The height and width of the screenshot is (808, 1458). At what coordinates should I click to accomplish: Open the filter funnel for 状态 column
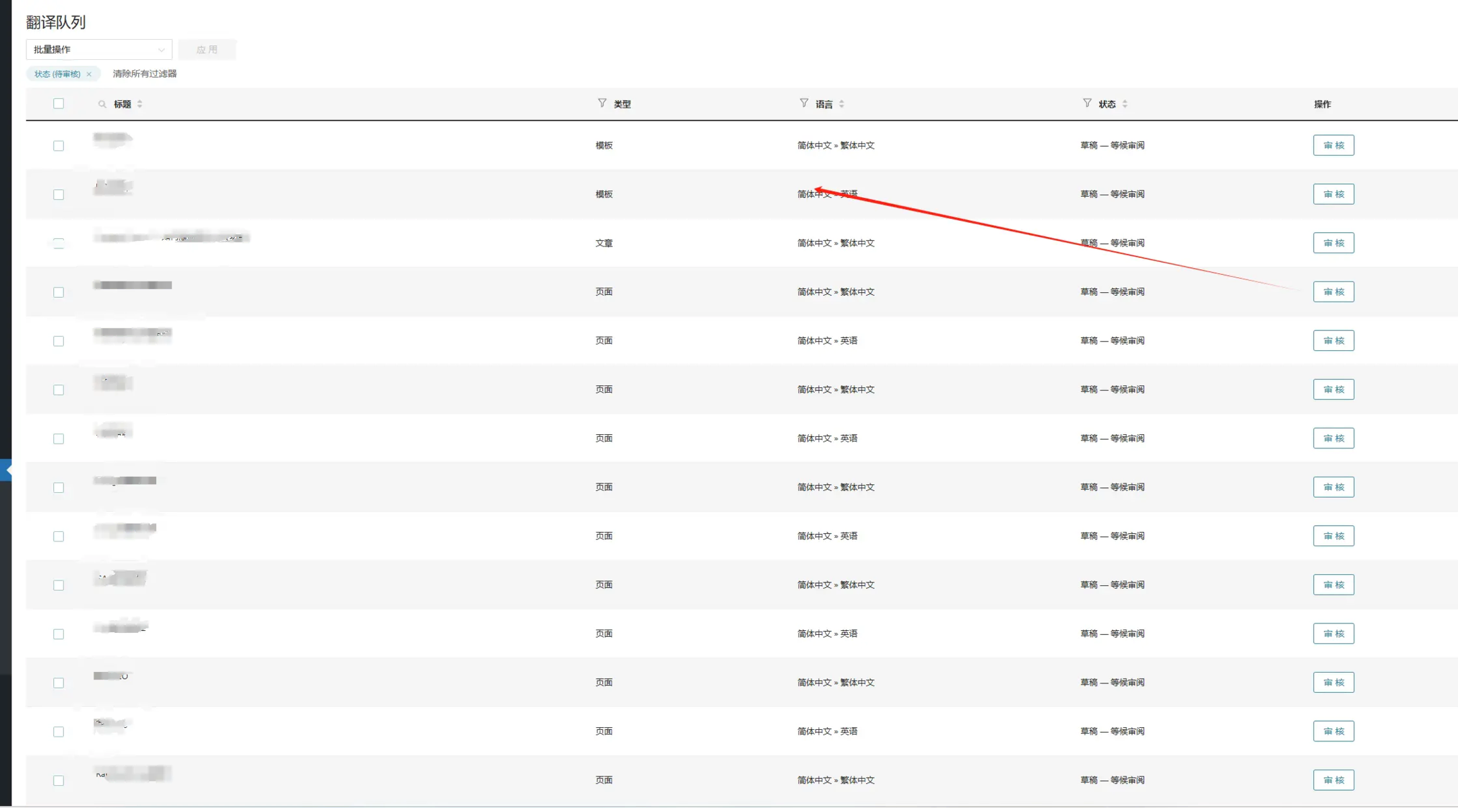coord(1087,103)
